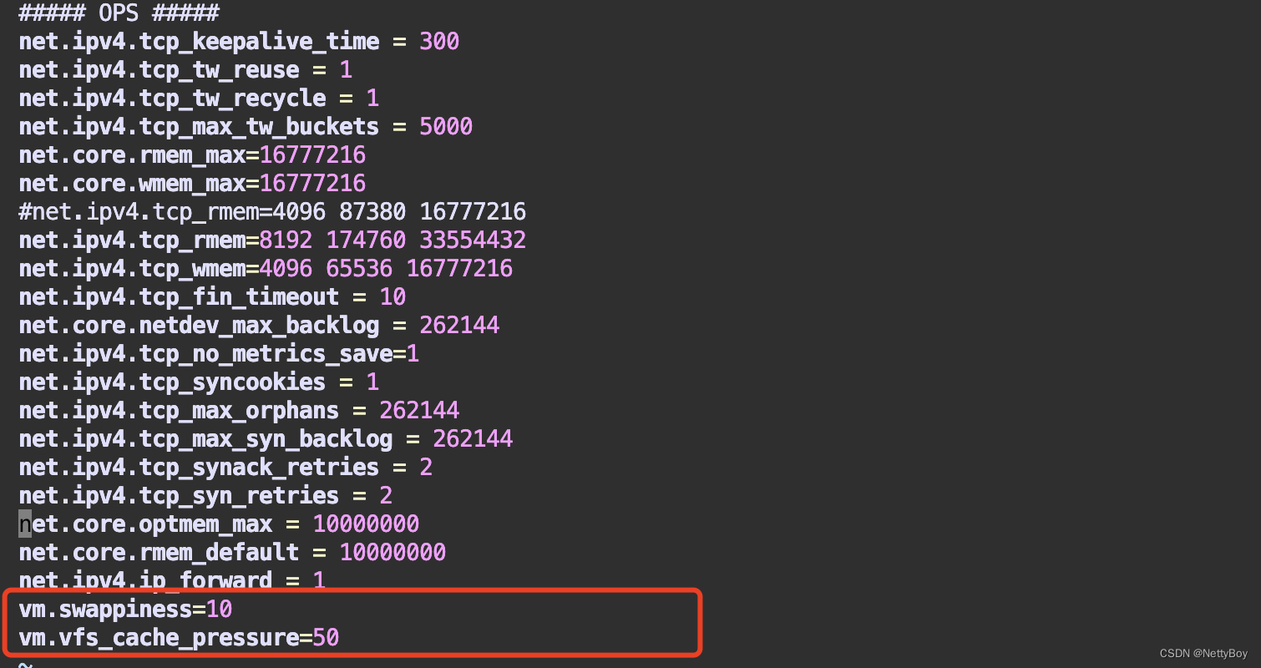1261x668 pixels.
Task: Select the value 33554432 on tcp_rmem line
Action: (472, 240)
